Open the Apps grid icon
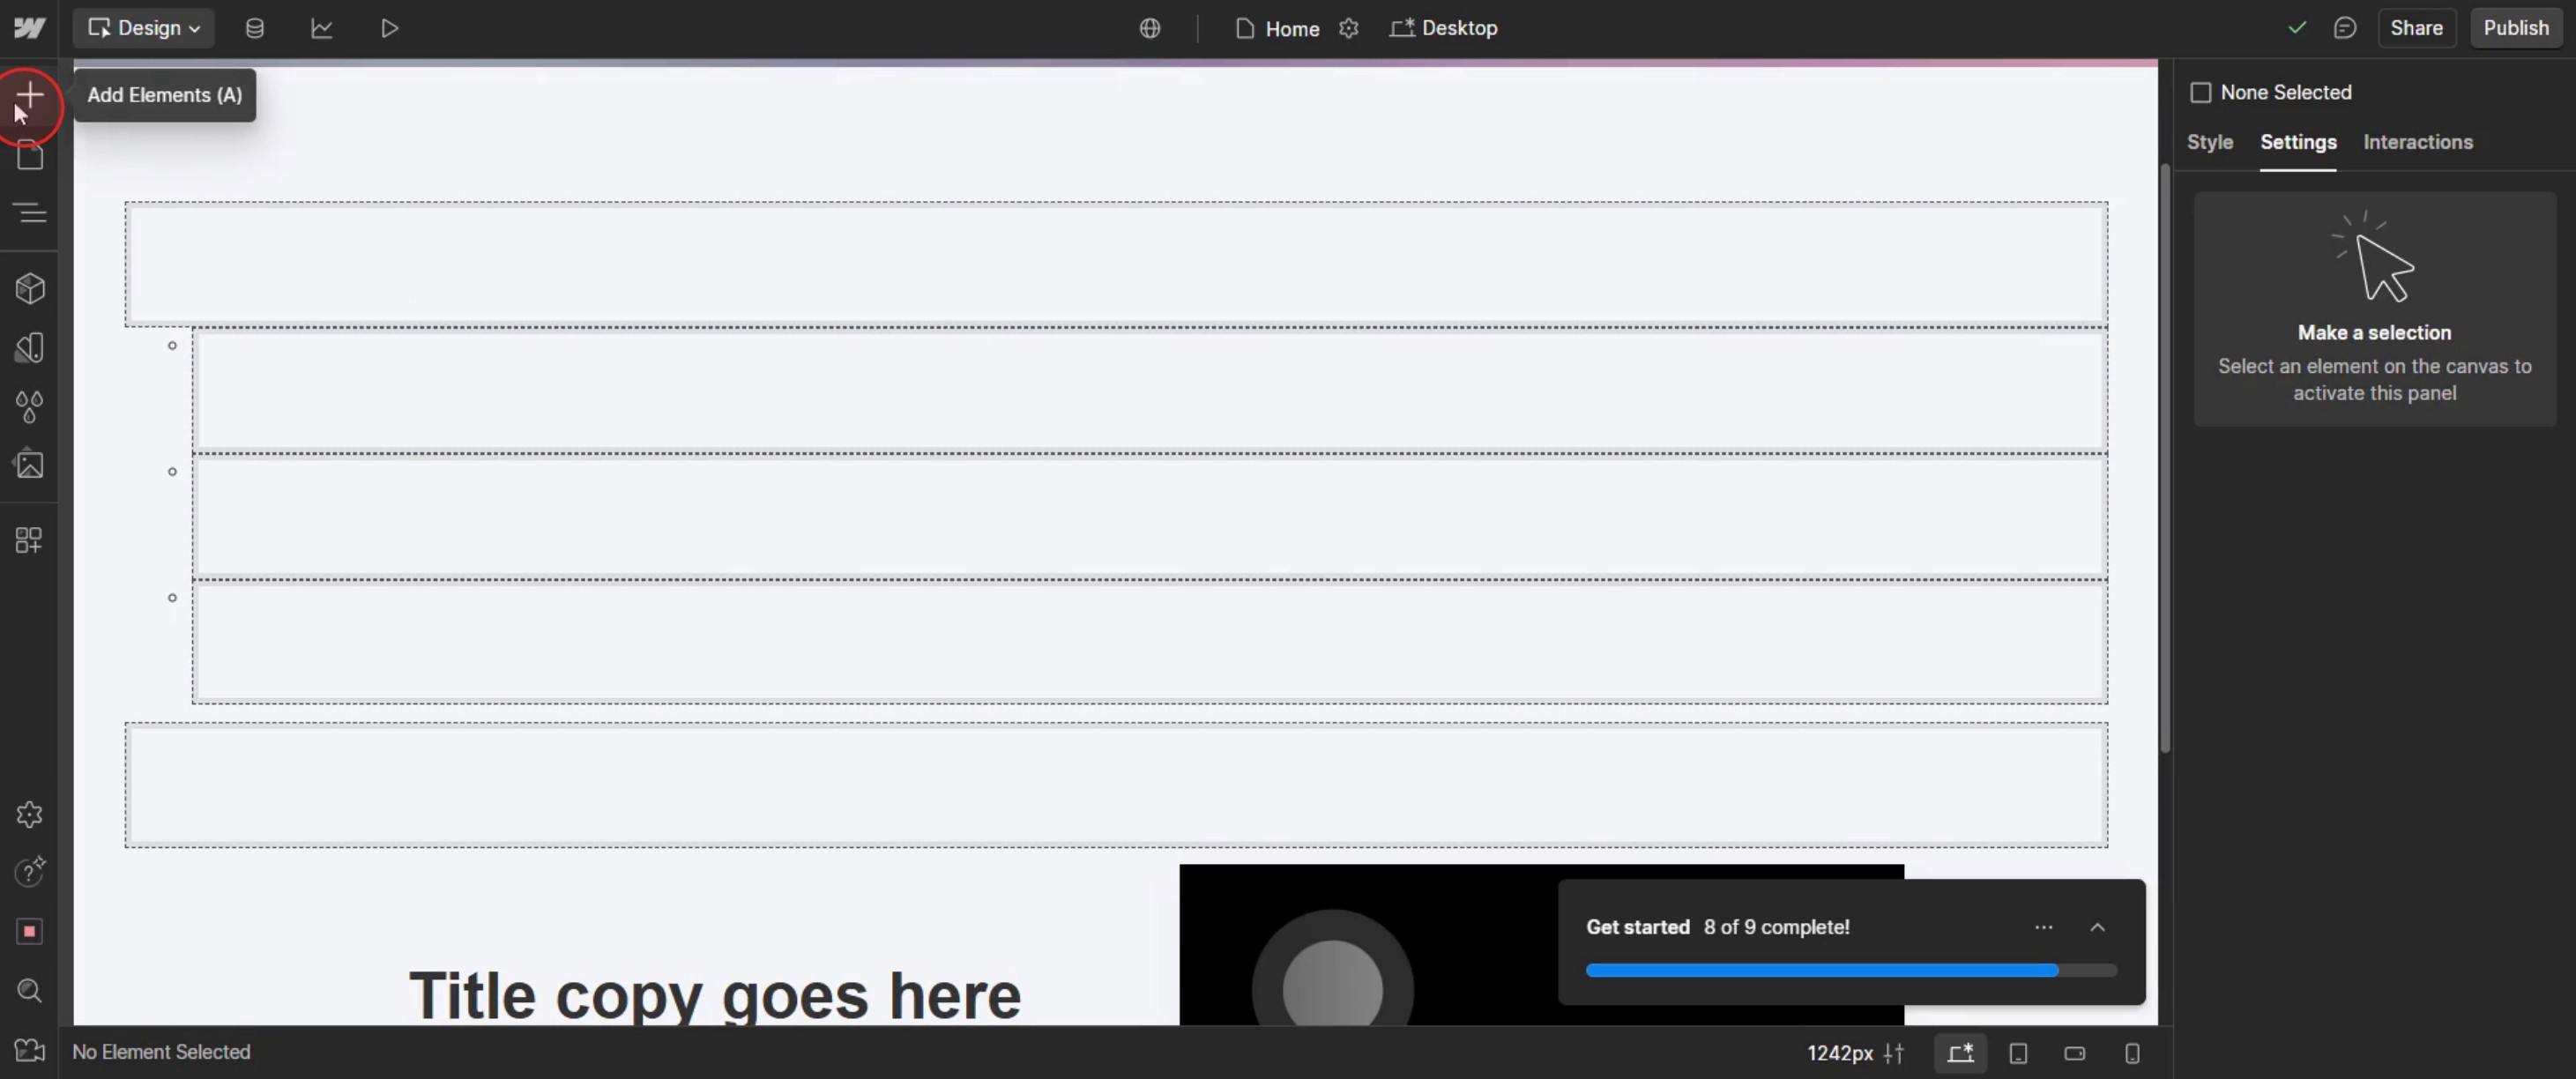 tap(30, 540)
